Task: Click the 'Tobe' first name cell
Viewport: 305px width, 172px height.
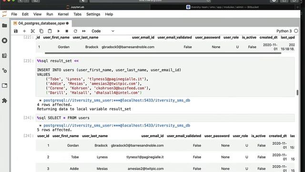Action: pyautogui.click(x=75, y=157)
